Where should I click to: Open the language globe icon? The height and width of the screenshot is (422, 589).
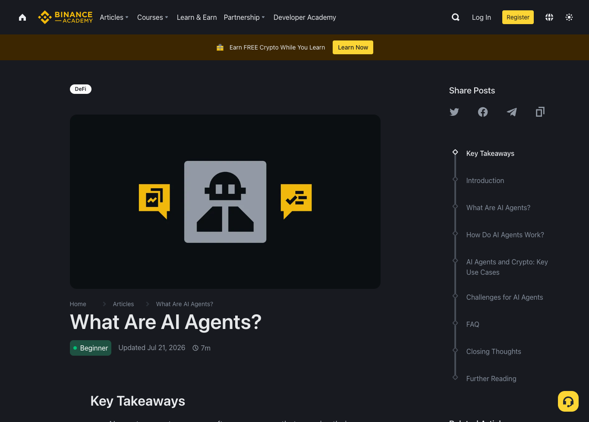549,17
